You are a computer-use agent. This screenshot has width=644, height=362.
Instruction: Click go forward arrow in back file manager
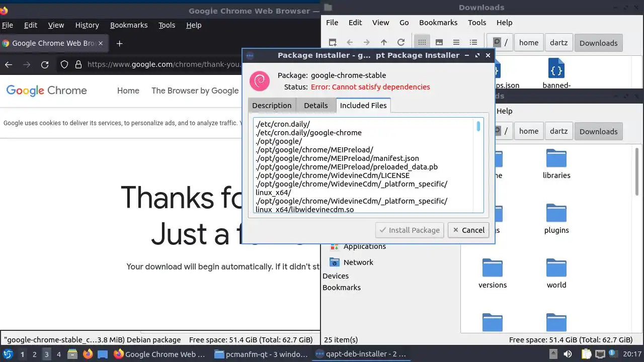click(x=366, y=43)
